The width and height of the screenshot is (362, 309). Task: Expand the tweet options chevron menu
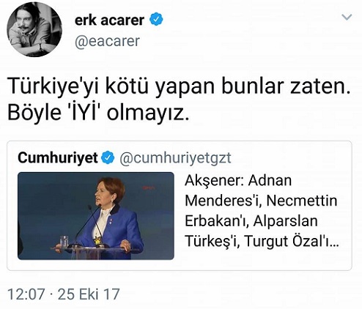(347, 17)
